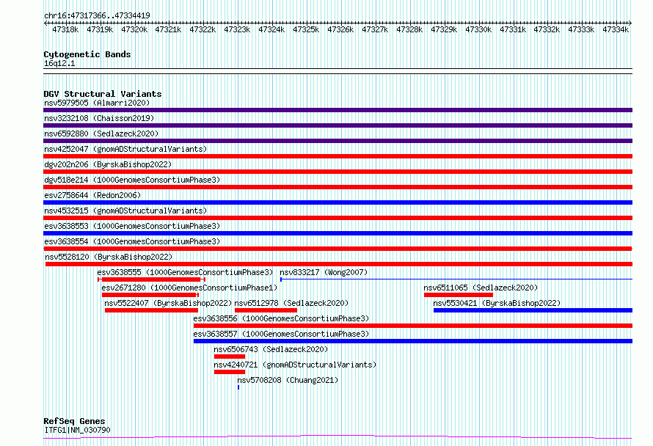Click the nsv6511065 (Sedlazeck2020) label
653x446 pixels.
(x=481, y=288)
